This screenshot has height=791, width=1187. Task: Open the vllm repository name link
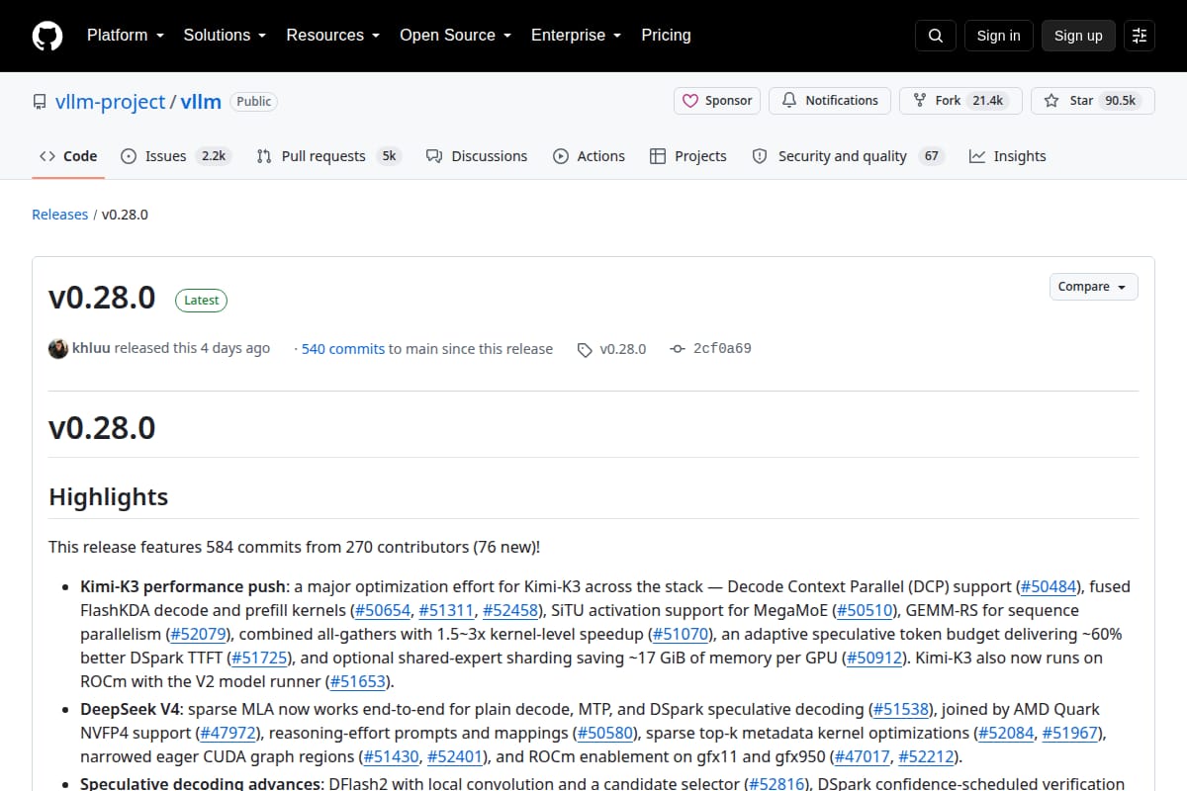(201, 102)
